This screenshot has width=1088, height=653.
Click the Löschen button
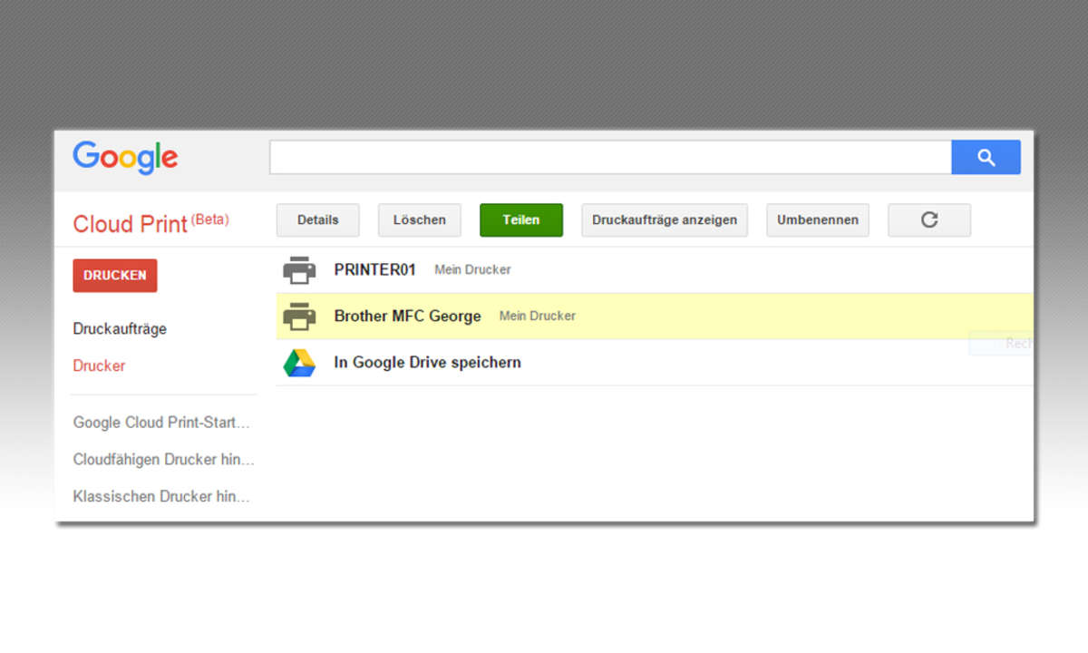(x=420, y=220)
